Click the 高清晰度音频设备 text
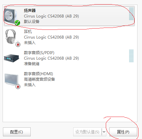The height and width of the screenshot is (139, 142). tap(39, 79)
